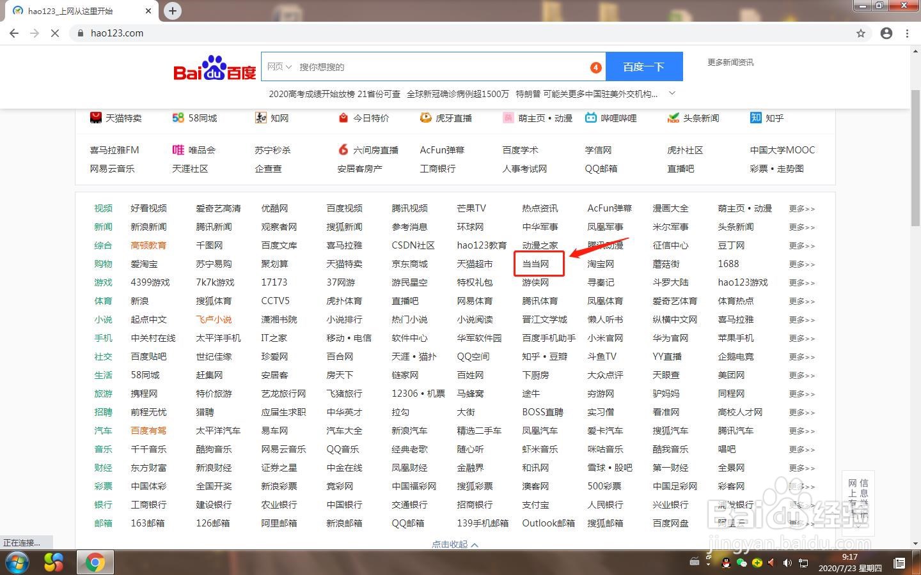Open the 更多新闻资讯 link
Screen dimensions: 921x575
730,63
